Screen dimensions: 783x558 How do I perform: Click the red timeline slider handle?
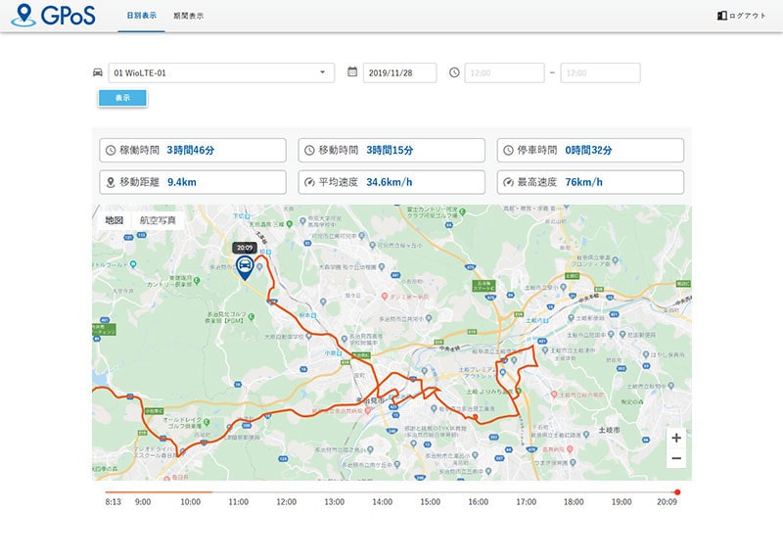(677, 492)
